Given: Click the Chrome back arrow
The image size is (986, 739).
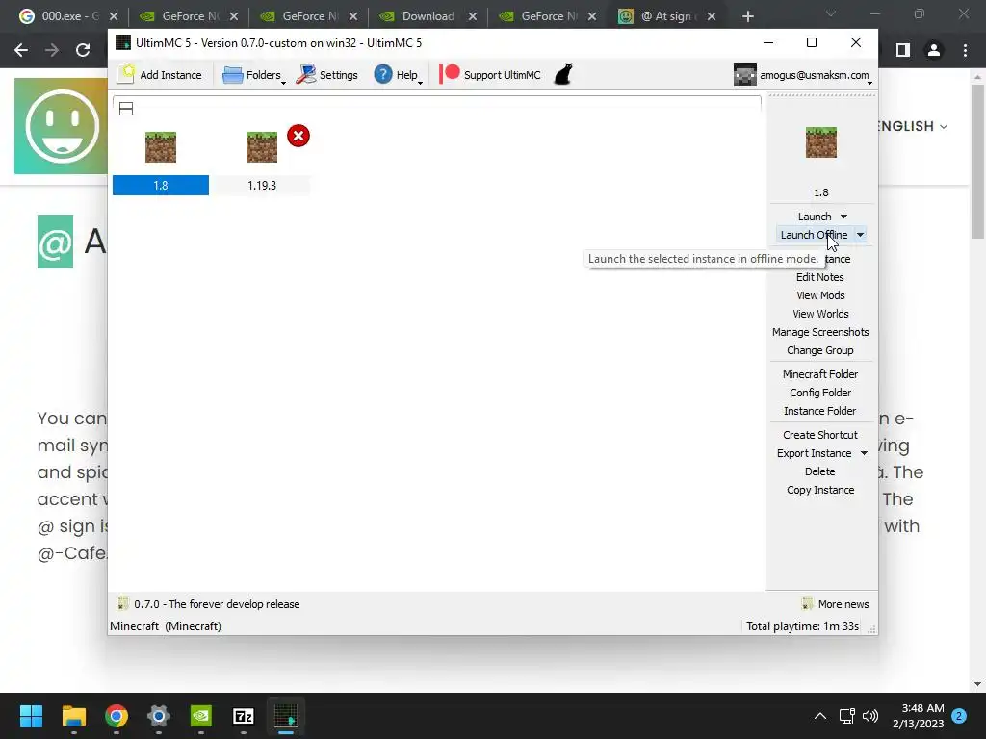Looking at the screenshot, I should point(21,50).
